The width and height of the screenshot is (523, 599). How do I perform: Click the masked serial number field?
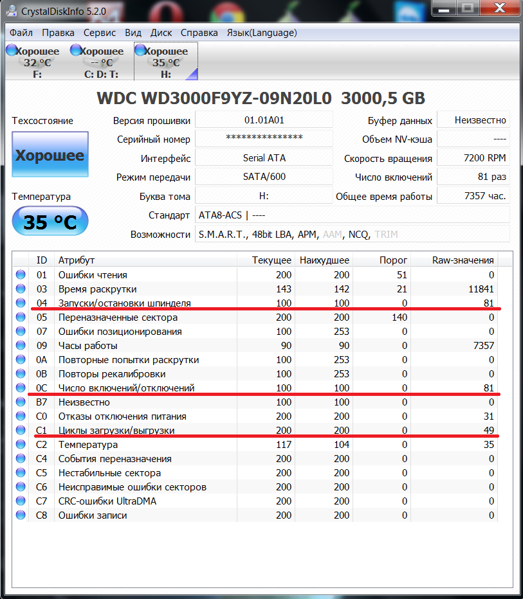(264, 139)
